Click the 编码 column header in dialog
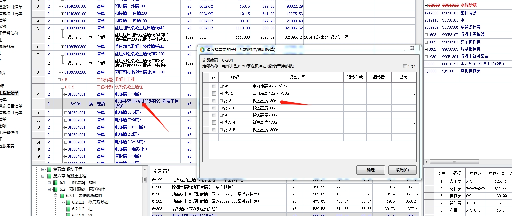Screen dimensions: 512x216 [235, 77]
